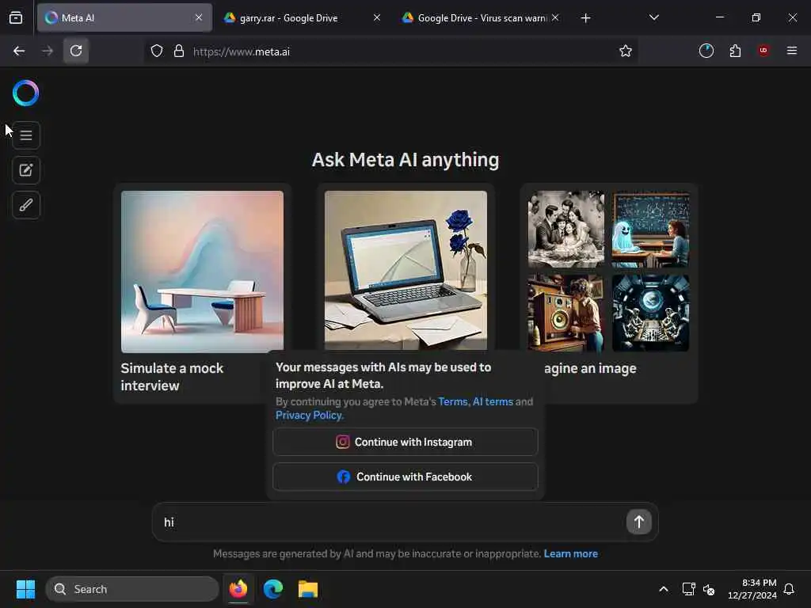Viewport: 811px width, 608px height.
Task: Close the garry.rar Google Drive tab
Action: 377,17
